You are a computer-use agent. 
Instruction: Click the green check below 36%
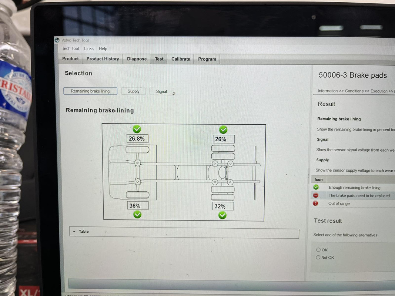(x=137, y=215)
